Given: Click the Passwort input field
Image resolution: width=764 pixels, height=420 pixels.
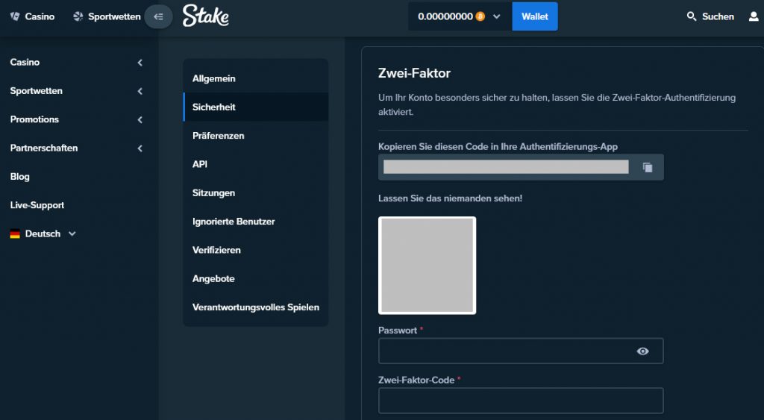Looking at the screenshot, I should (x=521, y=351).
